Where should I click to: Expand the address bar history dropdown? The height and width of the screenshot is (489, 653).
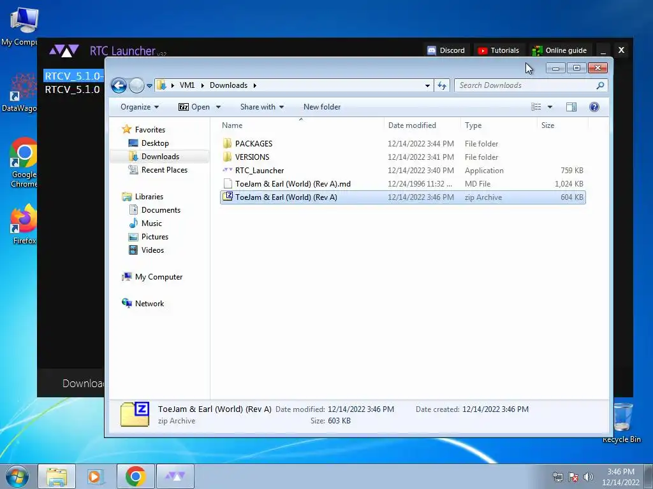coord(427,86)
